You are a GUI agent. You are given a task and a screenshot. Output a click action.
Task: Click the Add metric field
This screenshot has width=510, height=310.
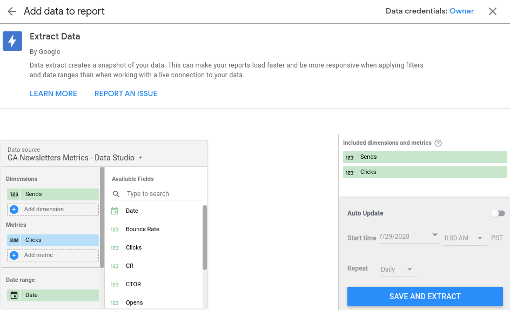53,255
